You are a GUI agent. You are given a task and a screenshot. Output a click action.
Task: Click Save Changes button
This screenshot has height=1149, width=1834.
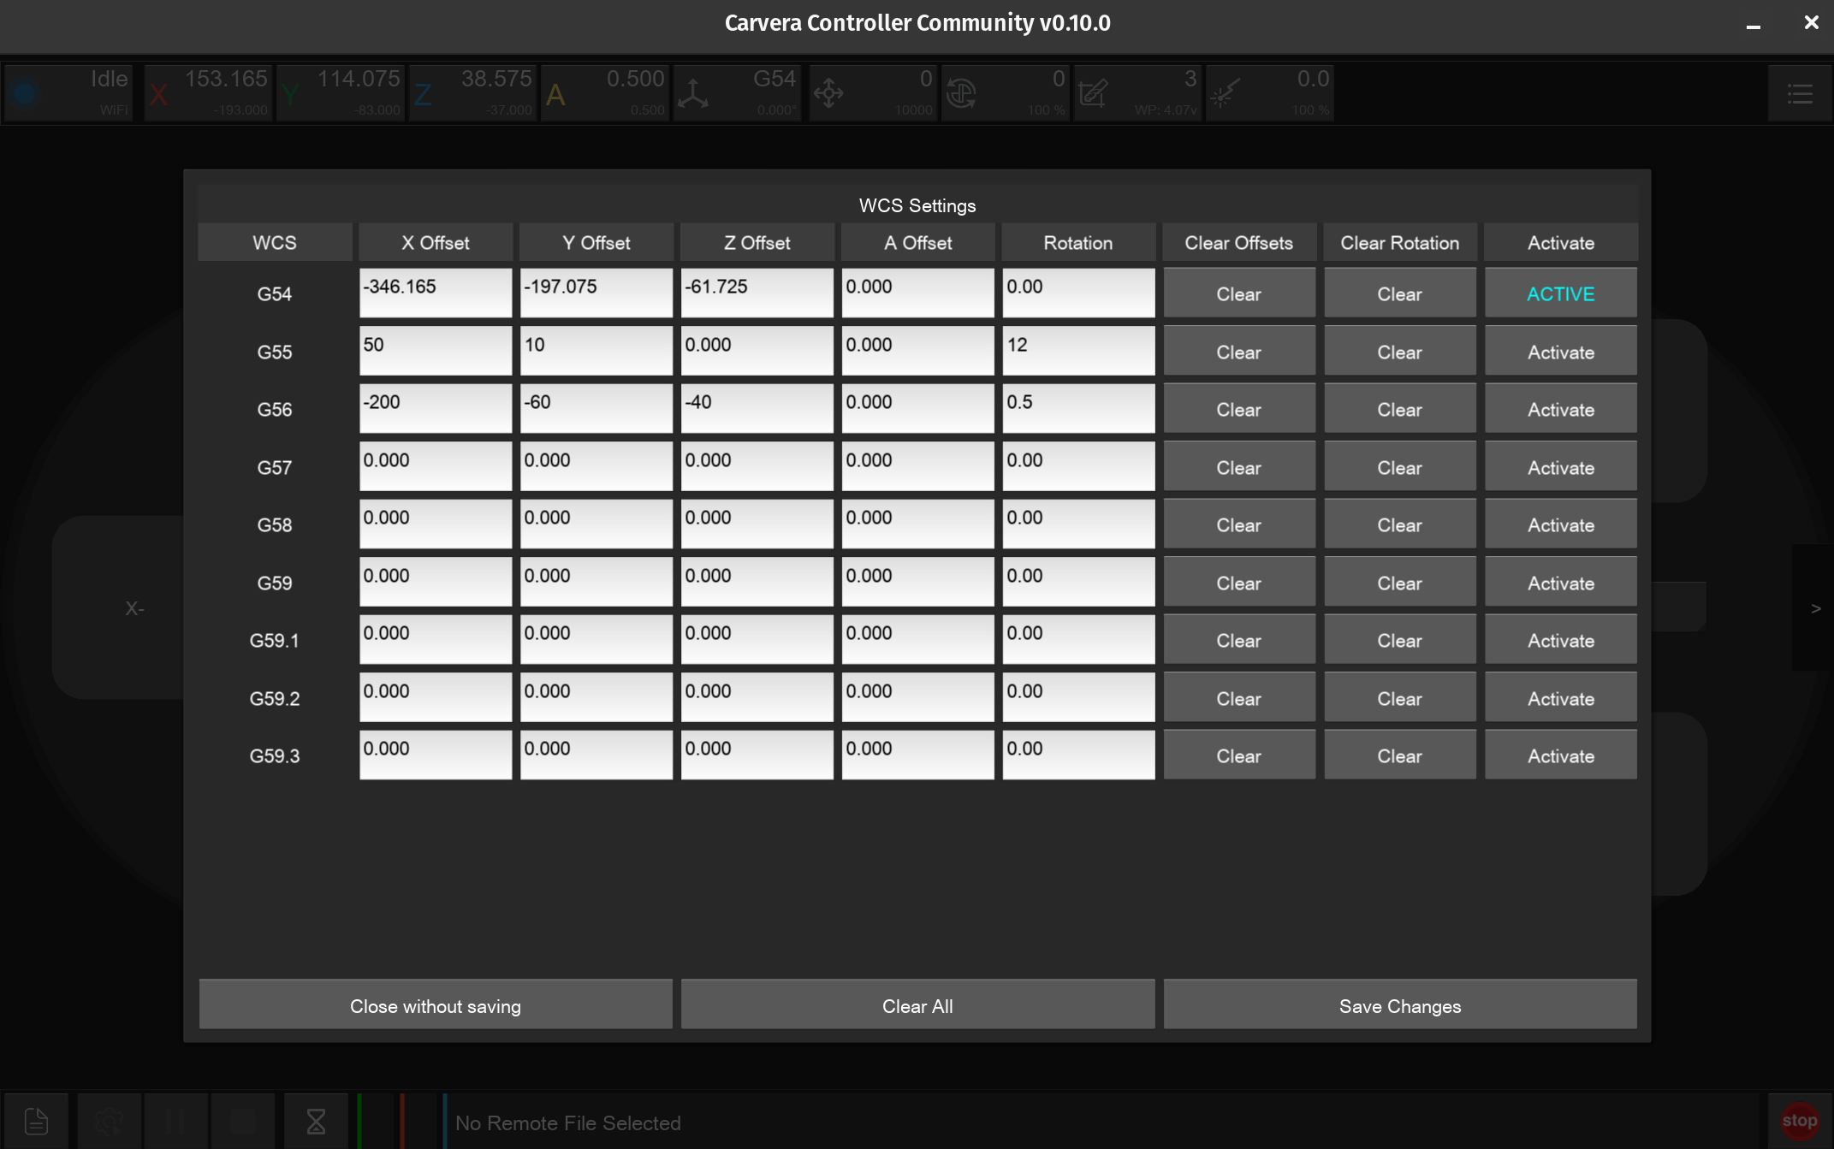[x=1399, y=1005]
